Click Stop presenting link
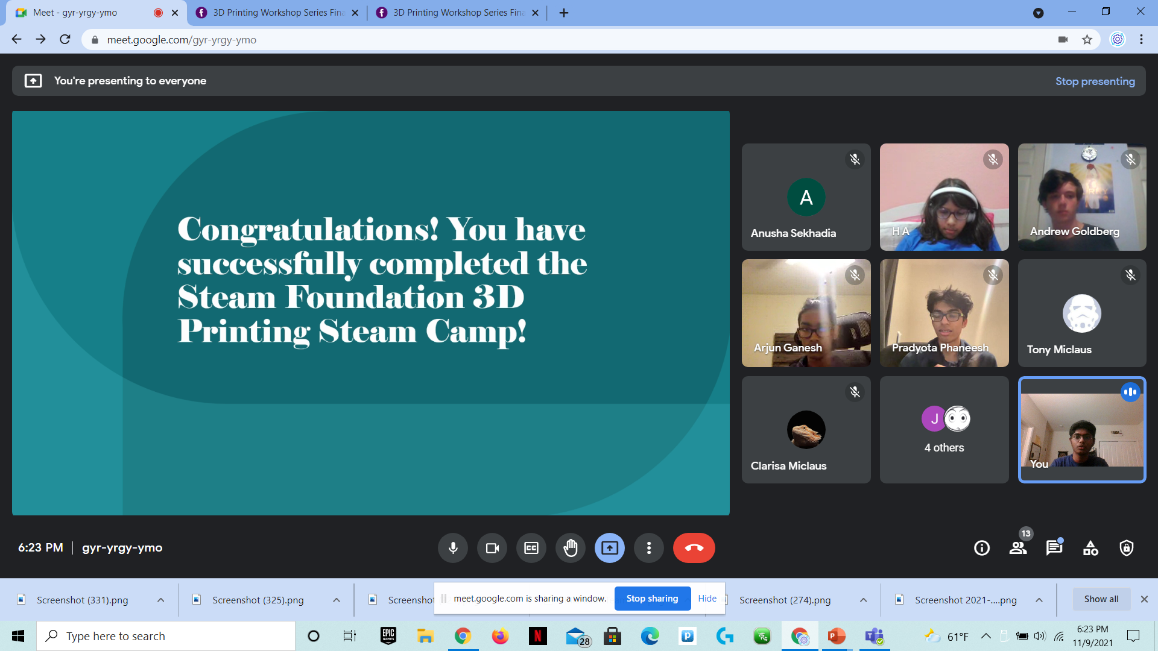1158x651 pixels. click(x=1095, y=81)
